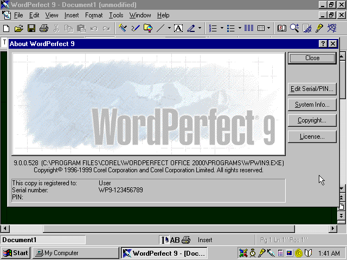Screen dimensions: 347x260
Task: Expand the Draw Line dropdown arrow
Action: point(169,28)
